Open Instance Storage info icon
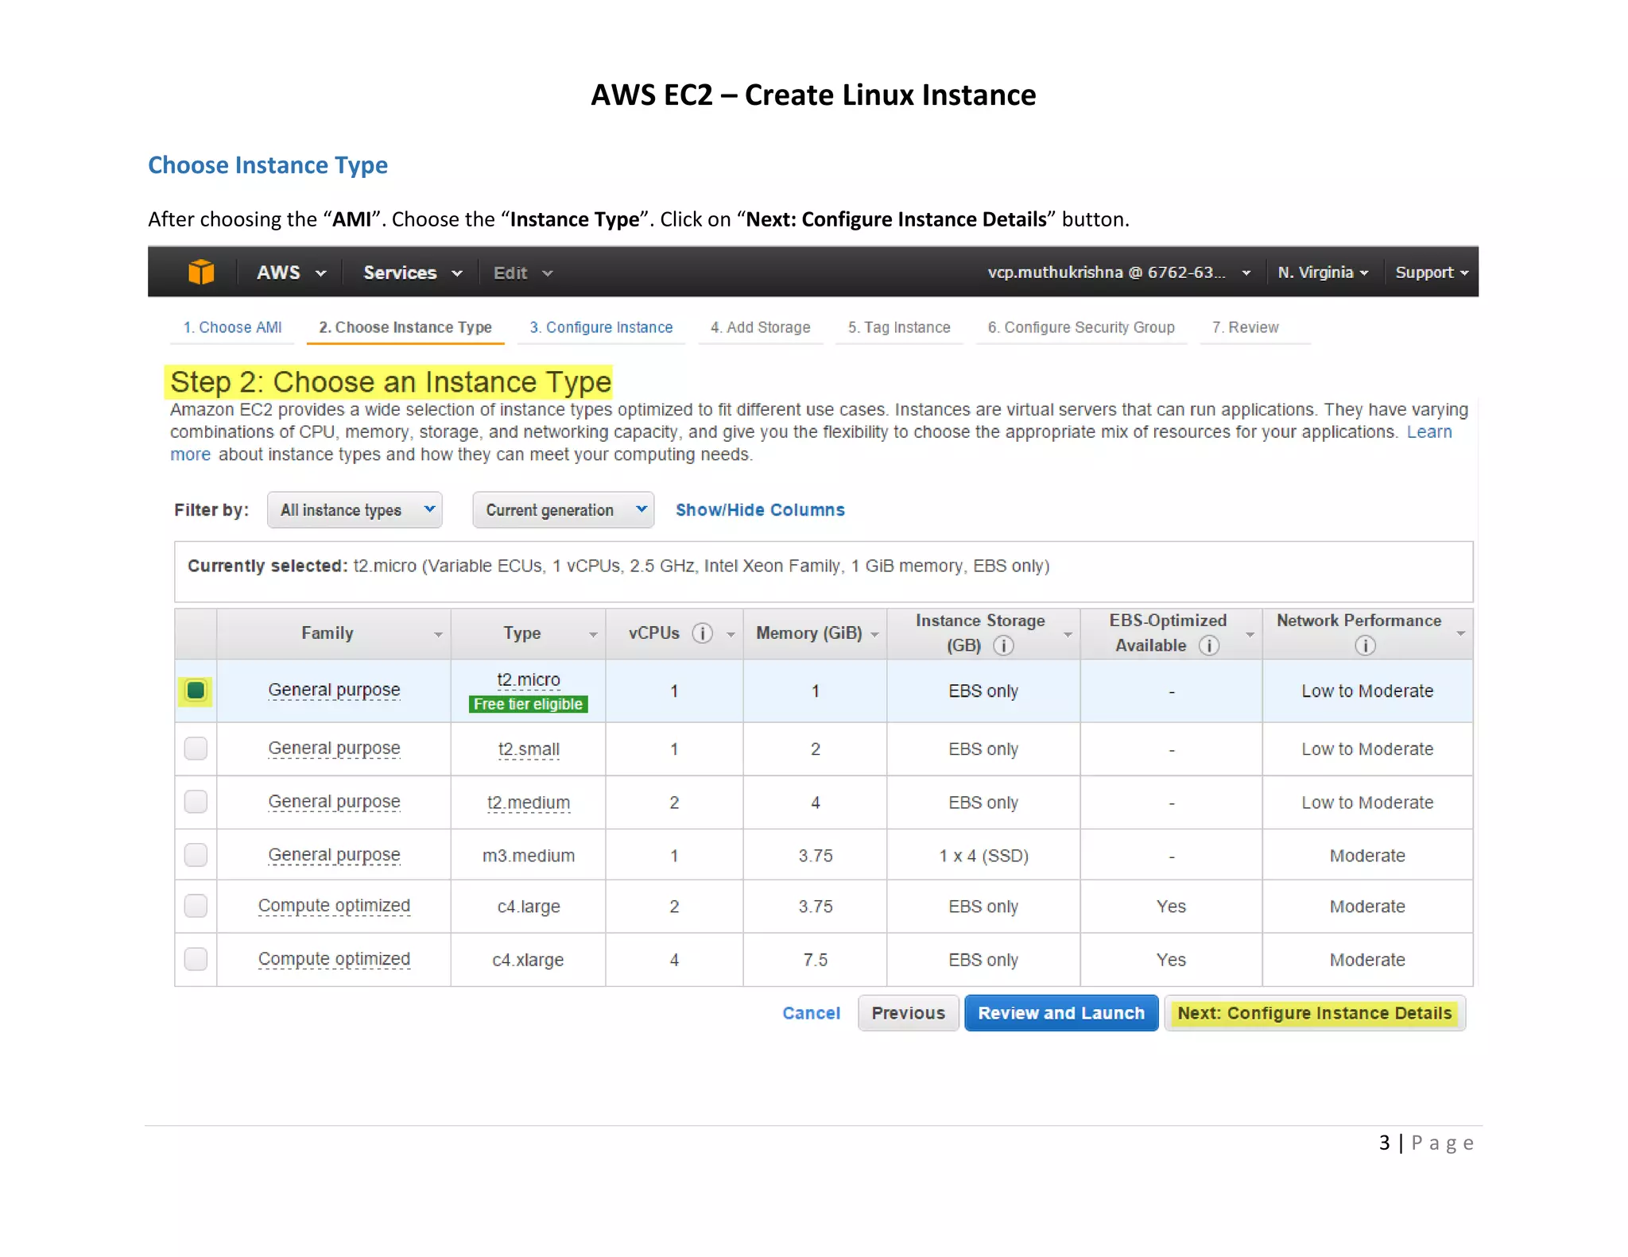This screenshot has height=1257, width=1628. click(1004, 645)
